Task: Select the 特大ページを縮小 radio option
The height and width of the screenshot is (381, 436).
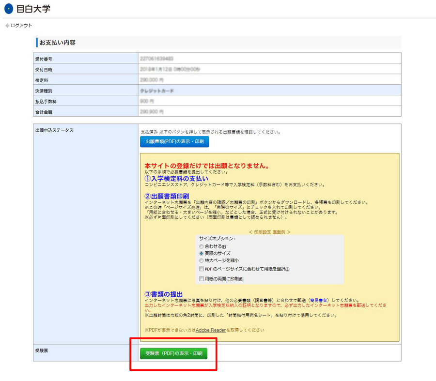Action: click(202, 260)
